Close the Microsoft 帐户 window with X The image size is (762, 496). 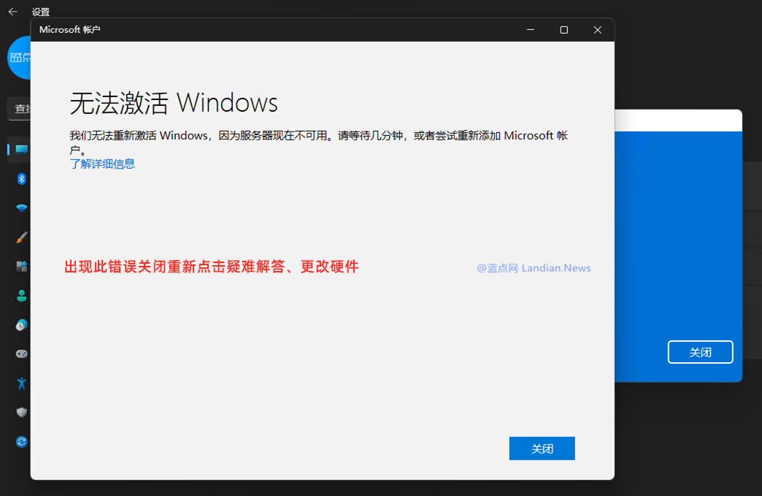pos(597,30)
